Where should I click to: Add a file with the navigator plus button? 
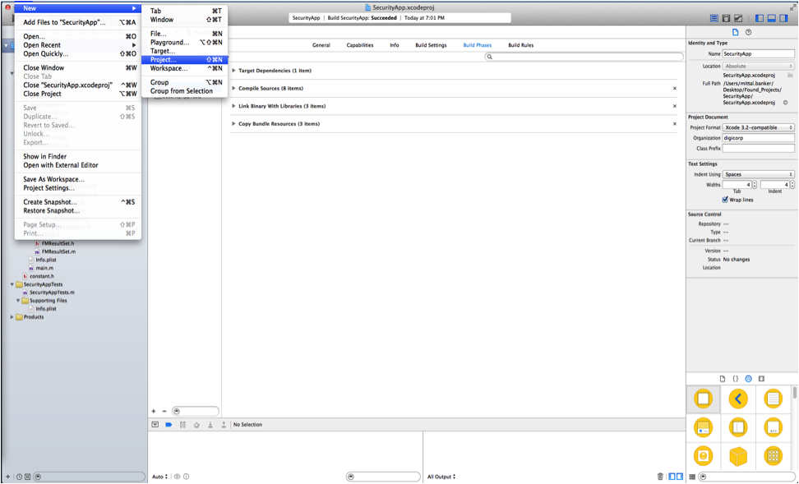pyautogui.click(x=7, y=477)
